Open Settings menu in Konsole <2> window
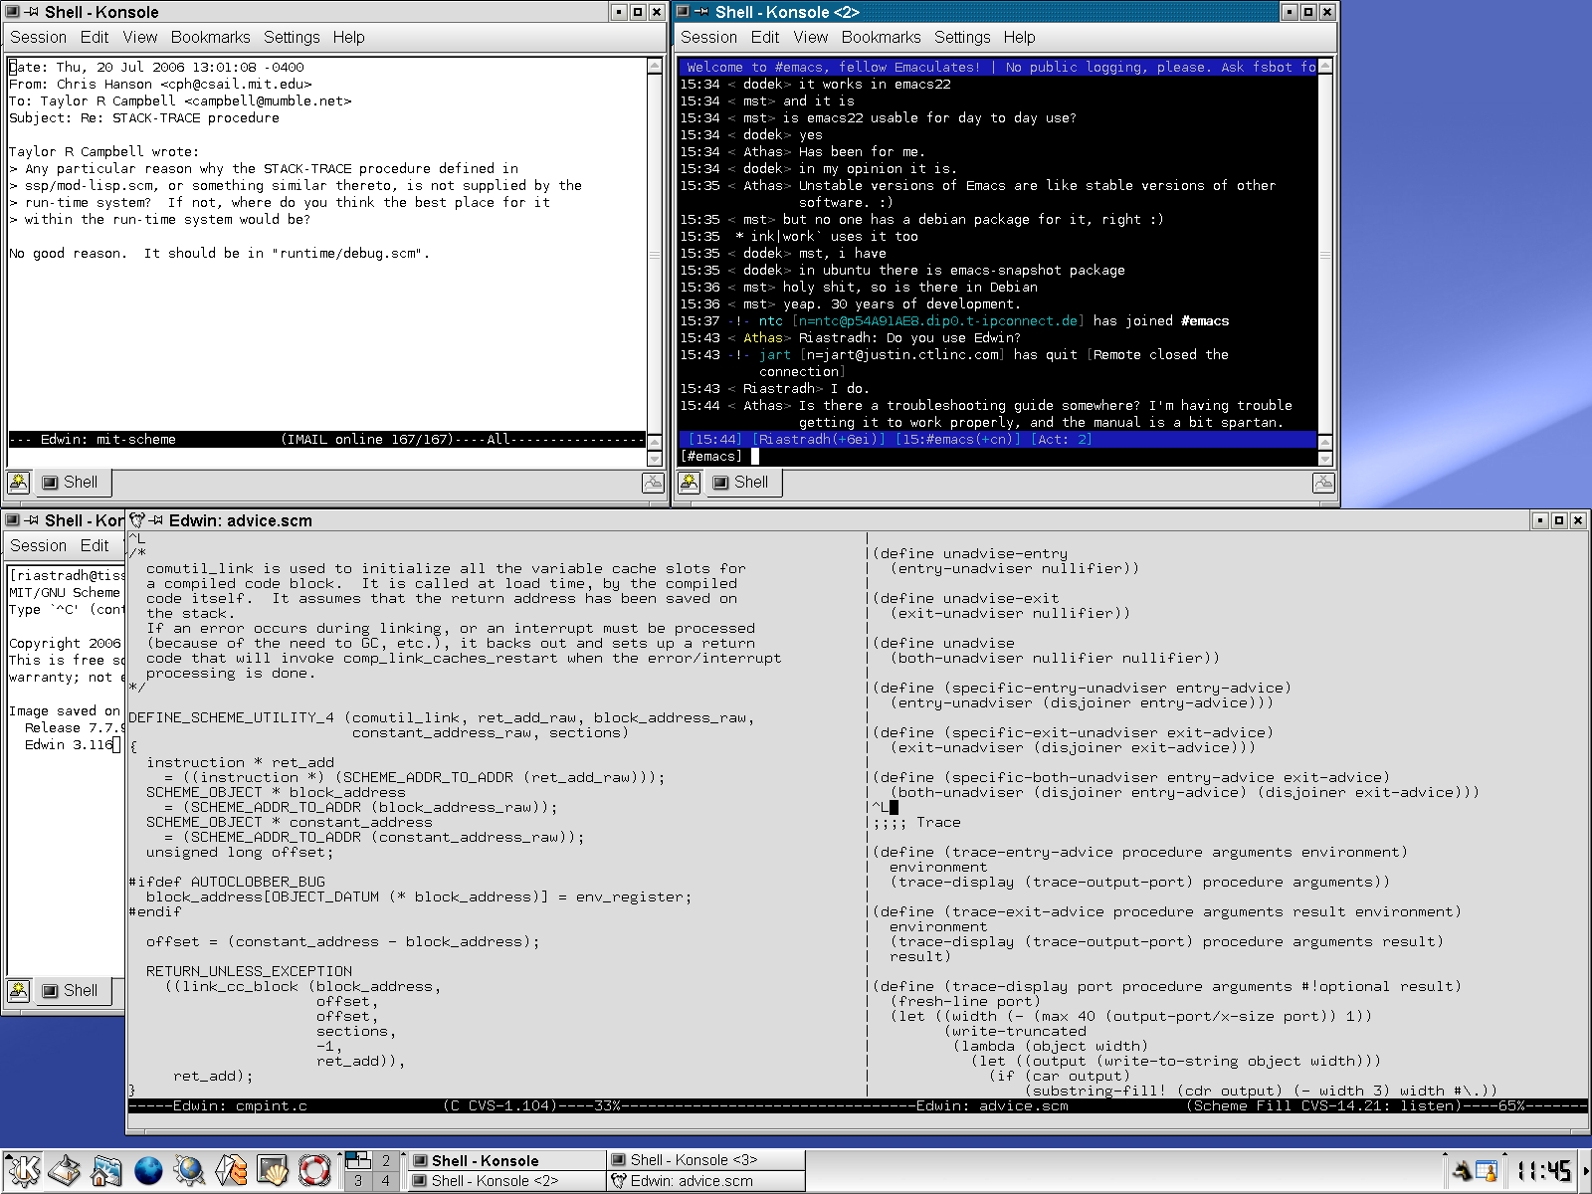 point(961,37)
